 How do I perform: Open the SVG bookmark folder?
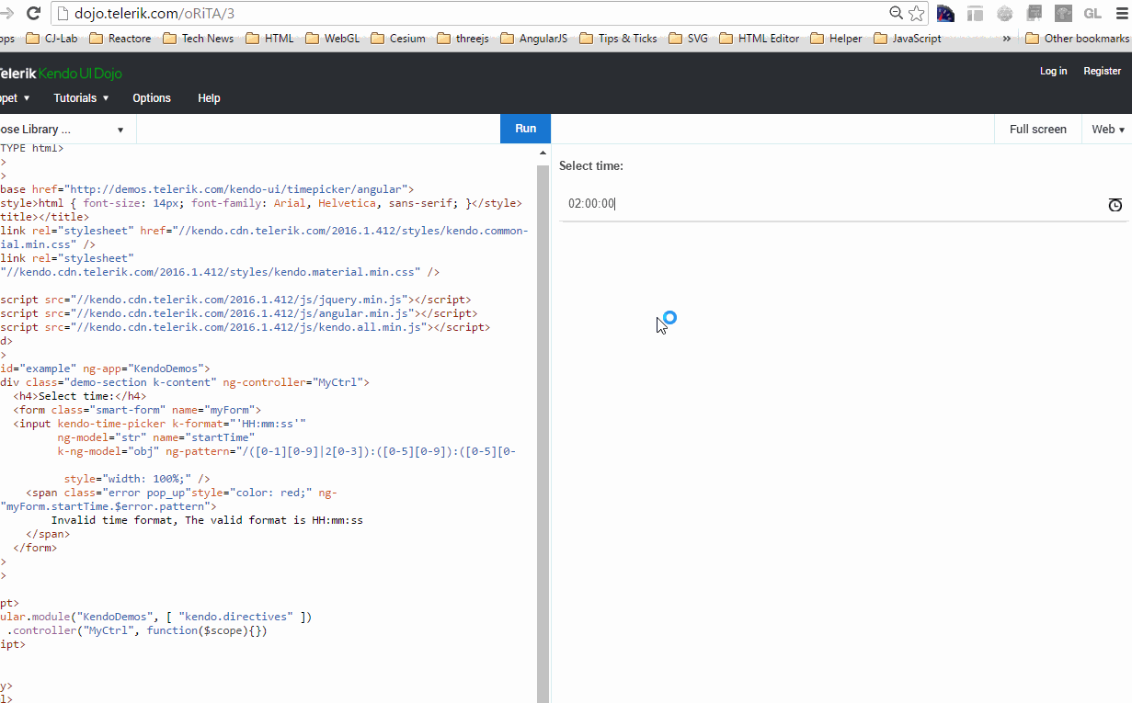pos(689,39)
